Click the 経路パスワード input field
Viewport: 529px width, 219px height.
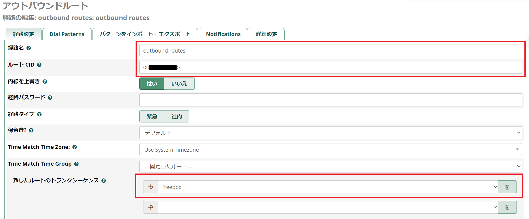[330, 100]
